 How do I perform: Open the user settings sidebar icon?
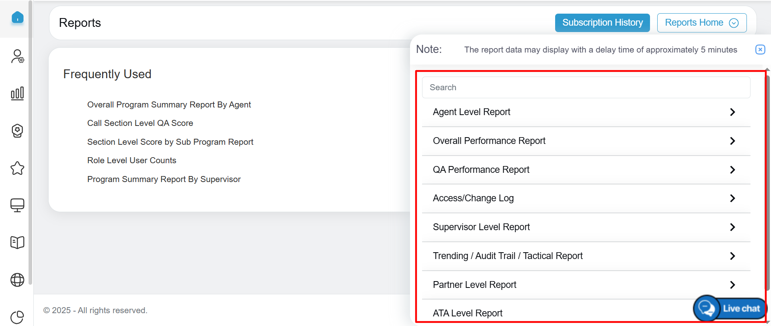coord(17,56)
